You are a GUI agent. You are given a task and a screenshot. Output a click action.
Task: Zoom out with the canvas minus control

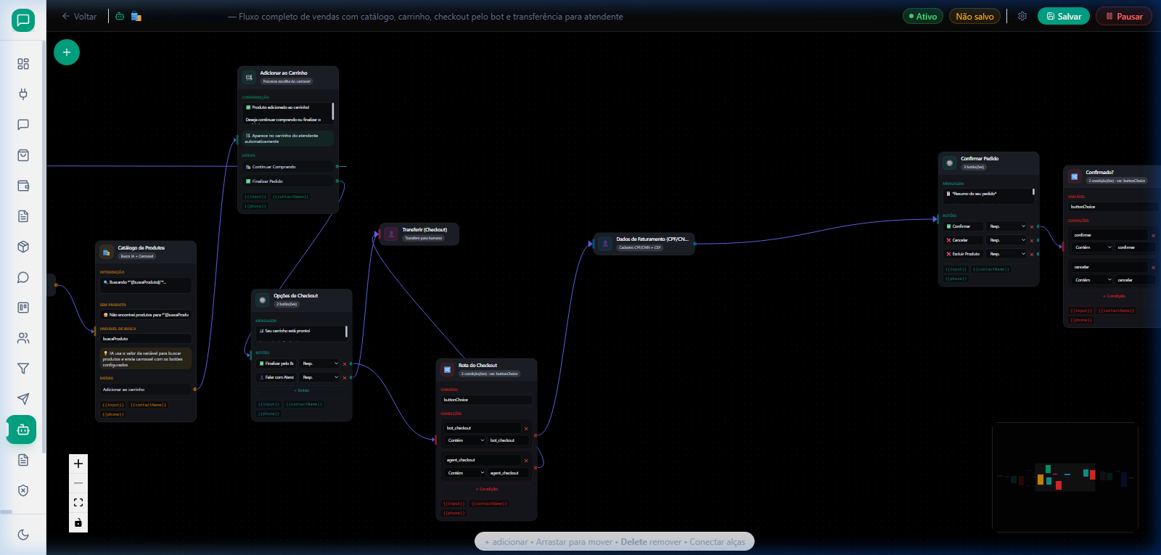pyautogui.click(x=78, y=483)
